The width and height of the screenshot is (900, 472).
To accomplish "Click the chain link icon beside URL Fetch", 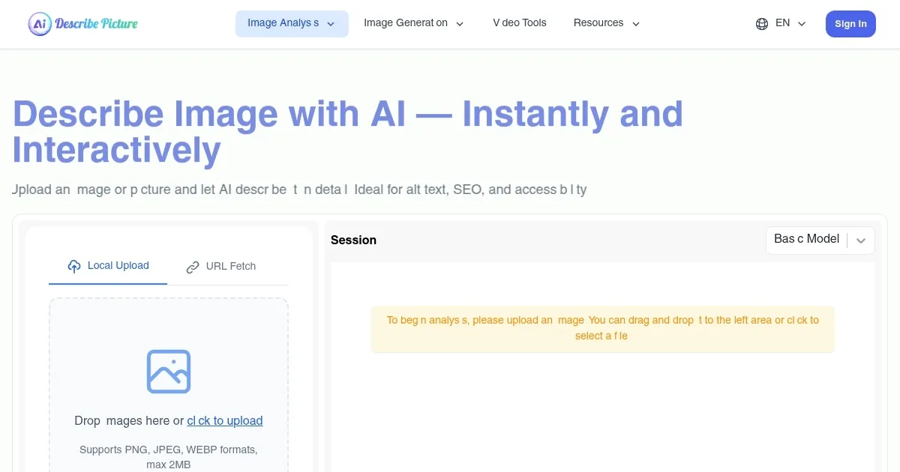I will tap(193, 267).
